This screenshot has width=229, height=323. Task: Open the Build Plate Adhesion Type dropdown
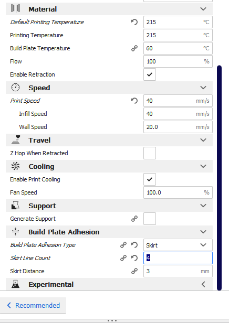[178, 245]
